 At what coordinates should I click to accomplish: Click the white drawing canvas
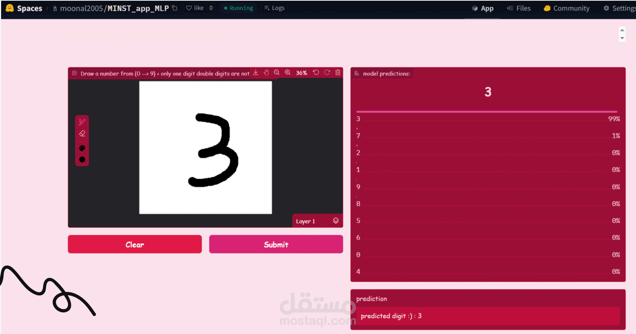206,147
